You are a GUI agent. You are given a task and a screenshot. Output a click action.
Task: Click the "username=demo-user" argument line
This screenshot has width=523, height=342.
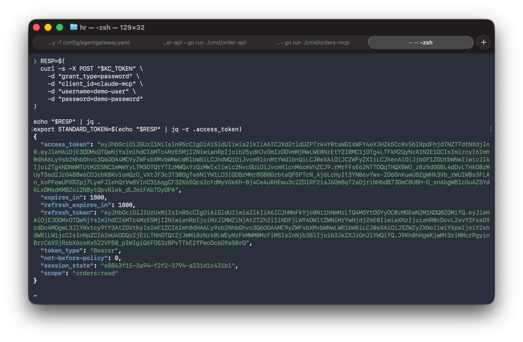click(91, 91)
